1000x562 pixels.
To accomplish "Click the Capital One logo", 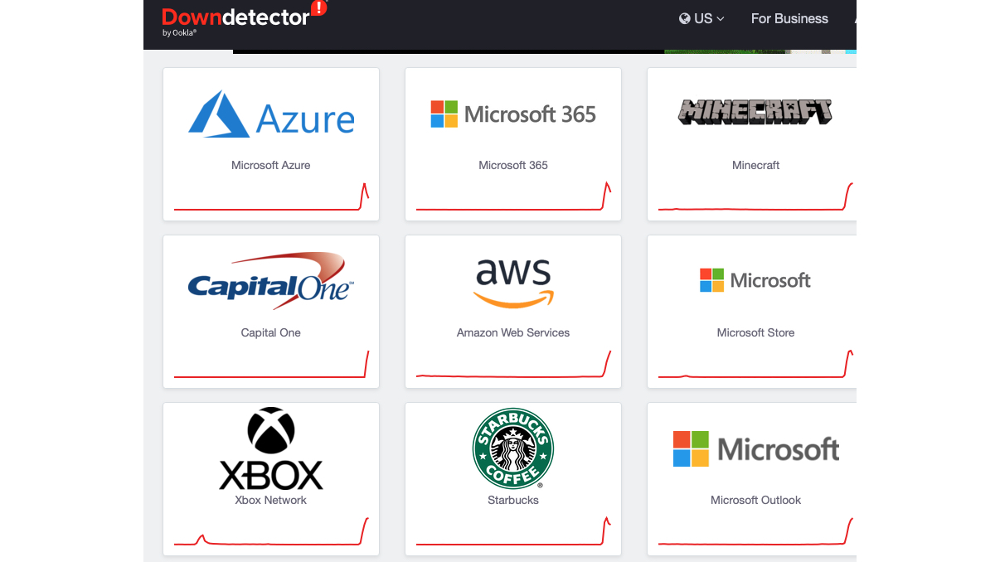I will click(x=271, y=280).
